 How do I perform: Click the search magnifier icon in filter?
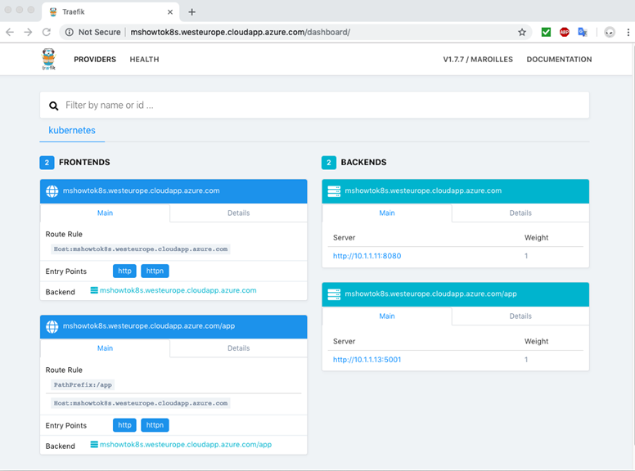(53, 105)
